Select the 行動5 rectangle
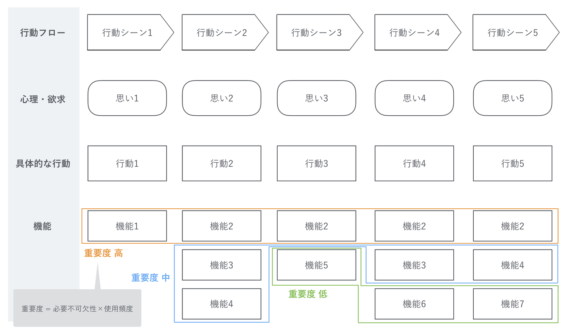Screen dimensions: 583x328 [512, 163]
